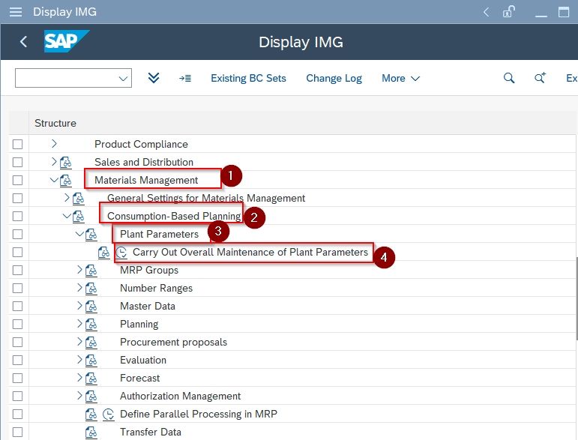
Task: Expand the Authorization Management node
Action: 79,396
